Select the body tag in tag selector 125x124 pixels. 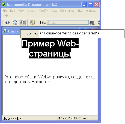pos(7,119)
